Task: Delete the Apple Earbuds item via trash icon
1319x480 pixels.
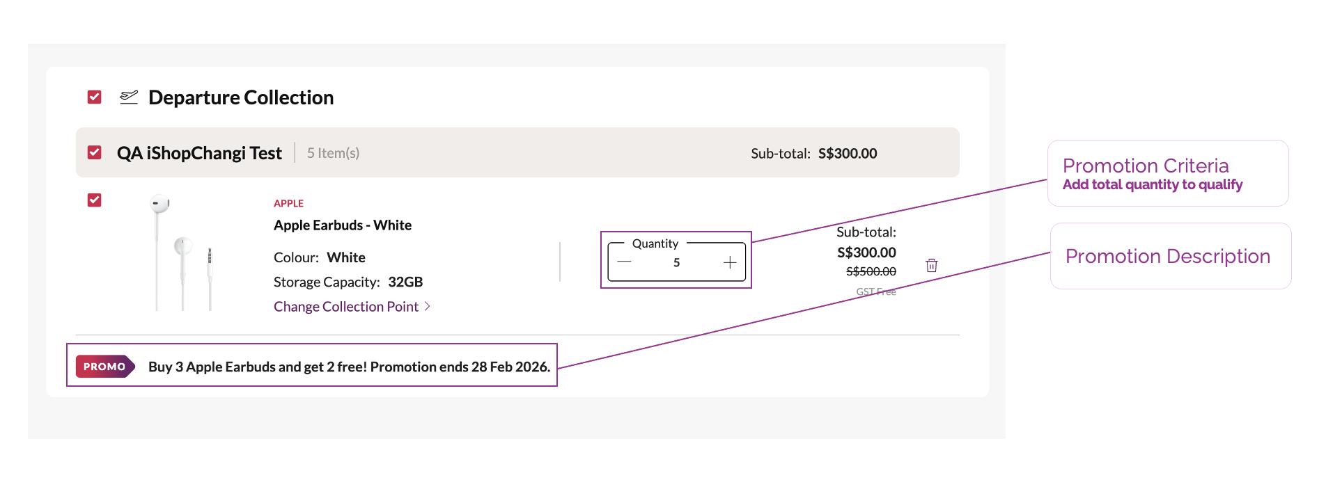Action: [932, 265]
